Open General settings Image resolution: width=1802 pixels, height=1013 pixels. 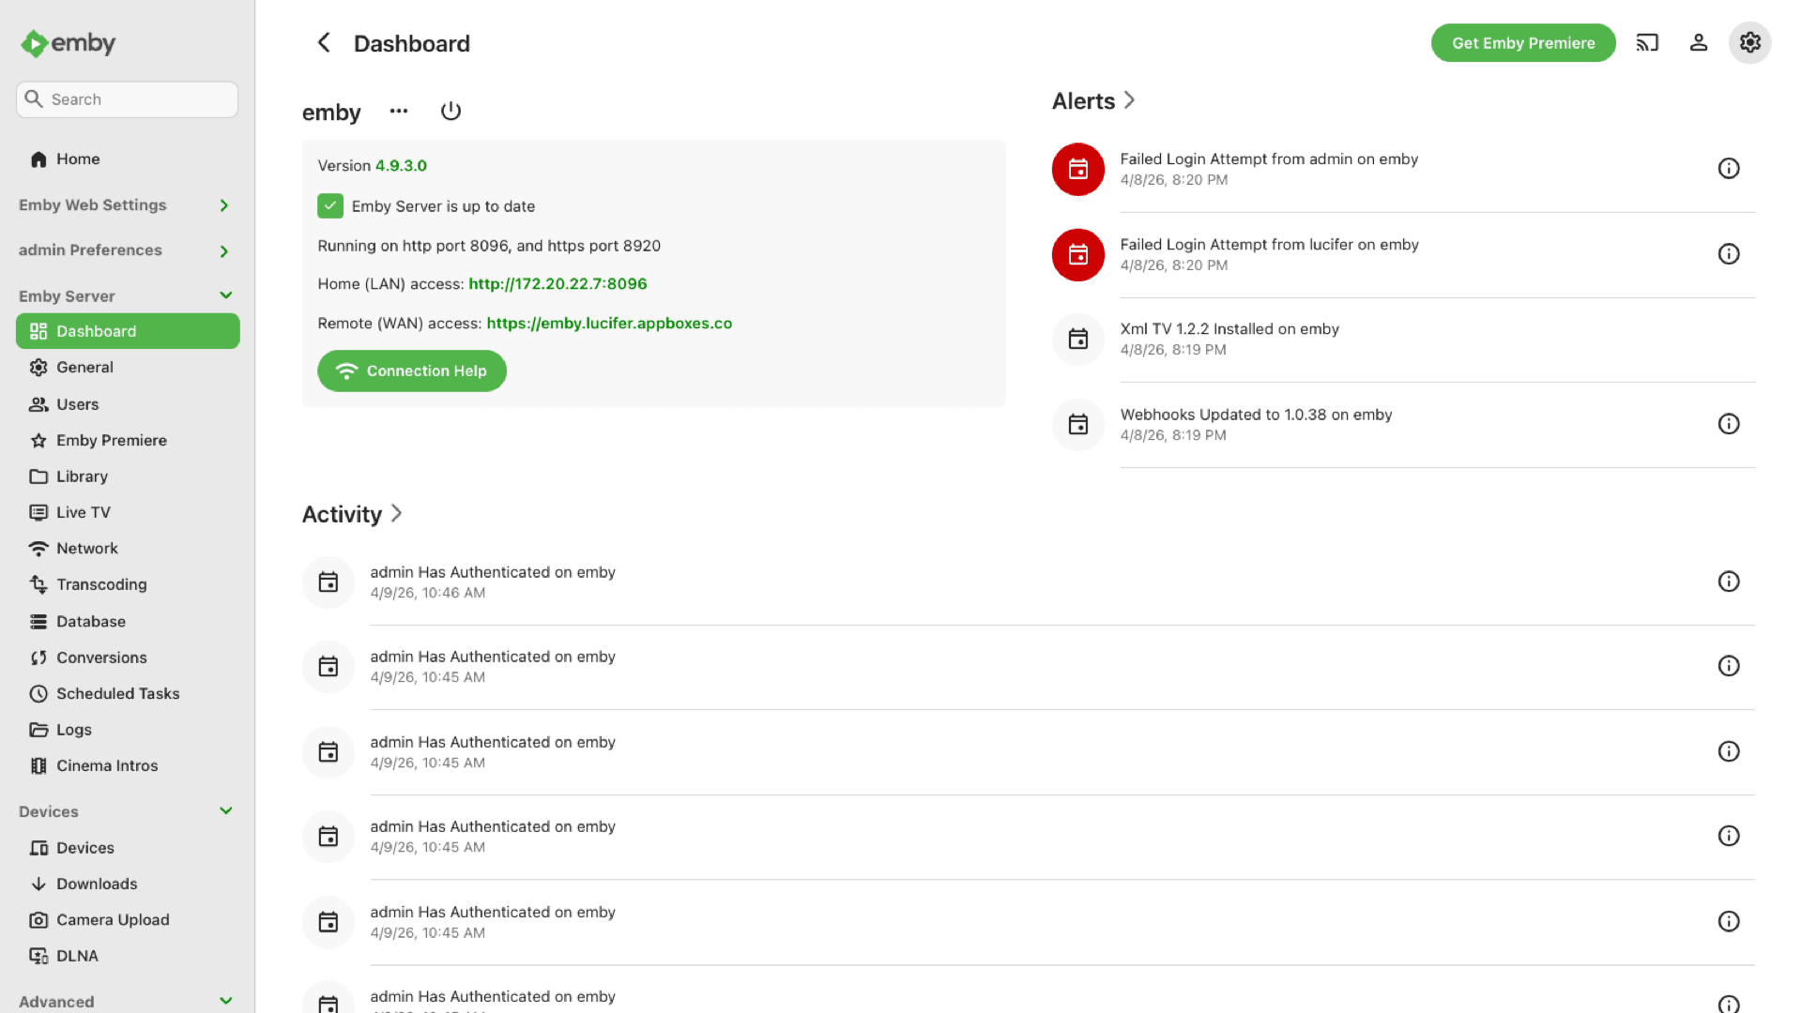click(x=128, y=368)
